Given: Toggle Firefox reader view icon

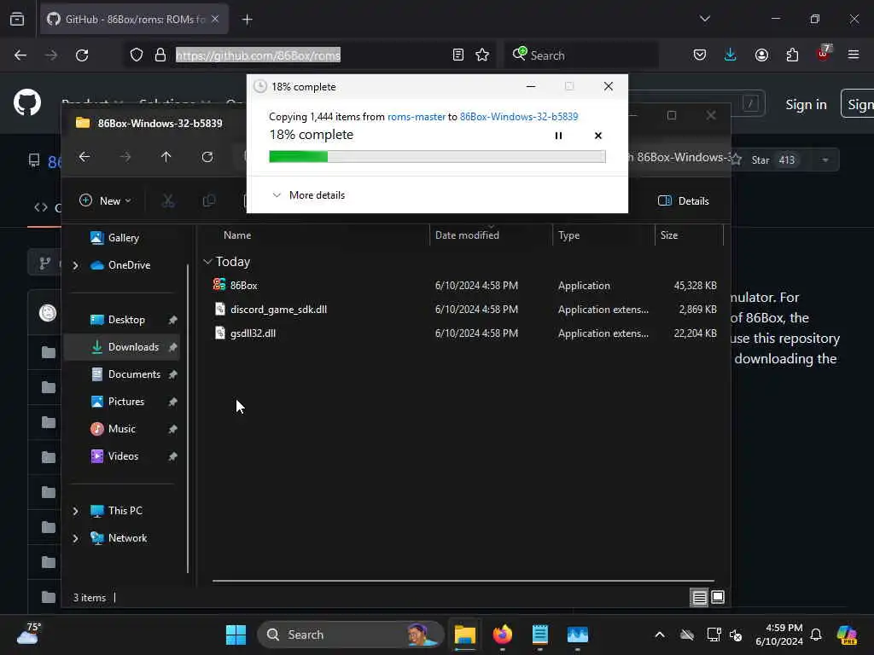Looking at the screenshot, I should tap(457, 55).
